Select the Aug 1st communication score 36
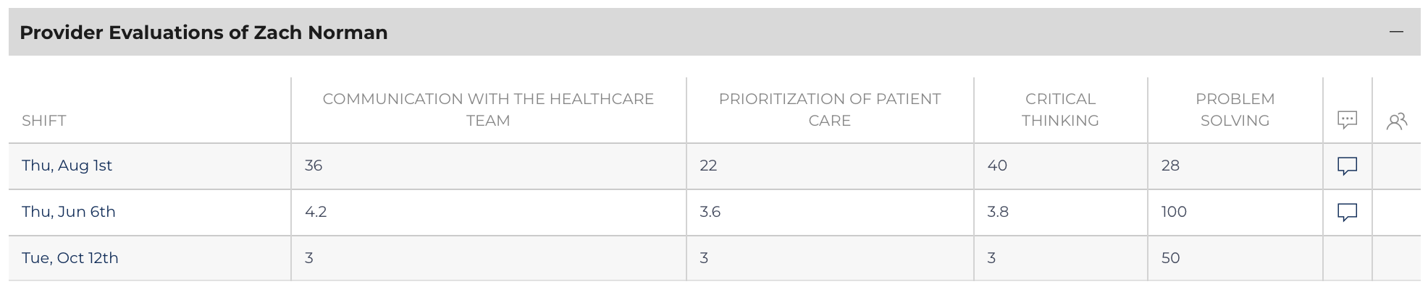Screen dimensions: 1428x292 [x=314, y=166]
